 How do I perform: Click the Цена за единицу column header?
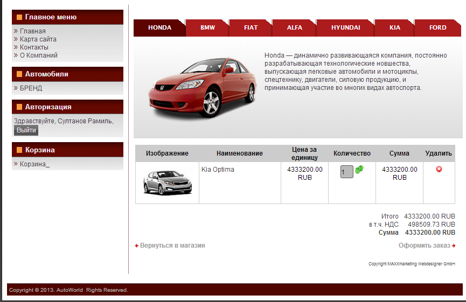(304, 153)
